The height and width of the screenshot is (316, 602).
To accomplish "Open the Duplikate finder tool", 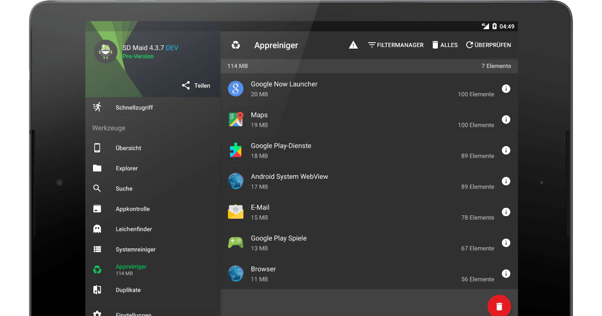I will 128,290.
